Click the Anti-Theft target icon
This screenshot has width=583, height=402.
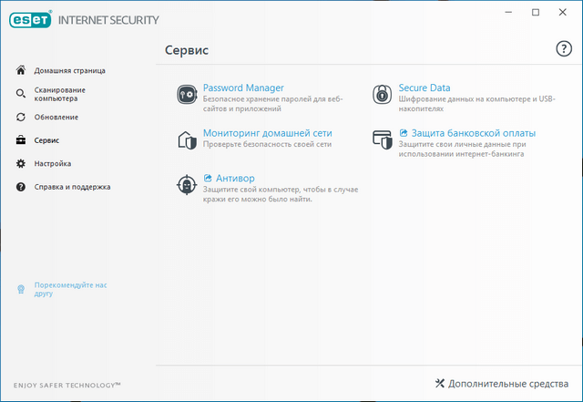(186, 185)
